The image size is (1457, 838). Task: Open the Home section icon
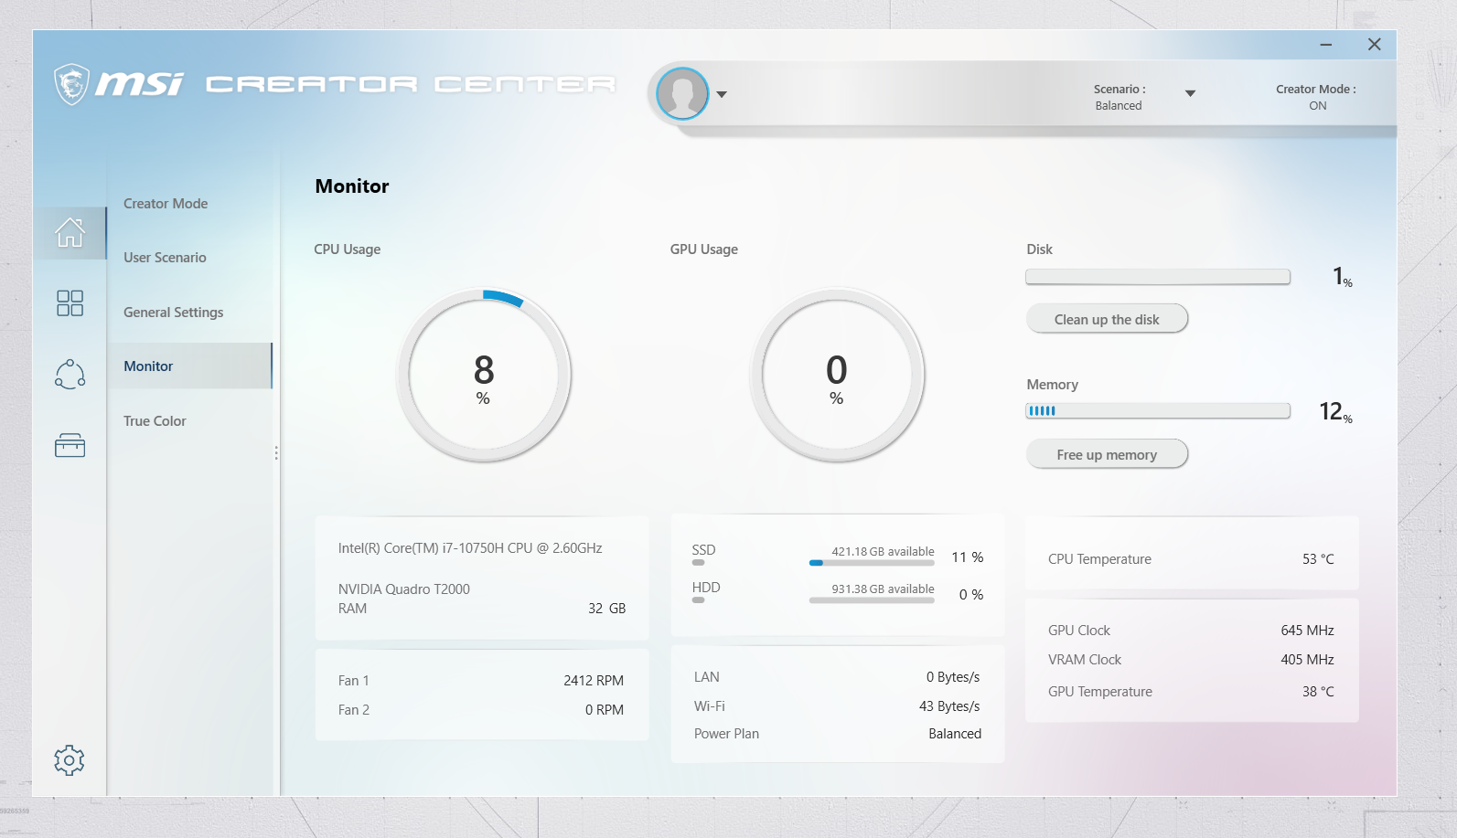click(x=70, y=232)
